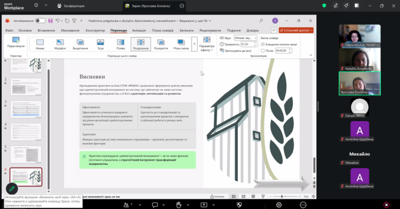Open Zoom participants panel
The height and width of the screenshot is (209, 400).
pyautogui.click(x=126, y=205)
